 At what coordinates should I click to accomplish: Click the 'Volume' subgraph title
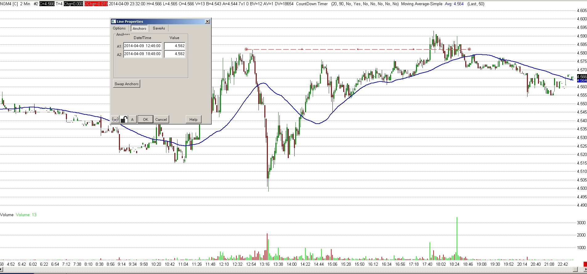(x=7, y=215)
